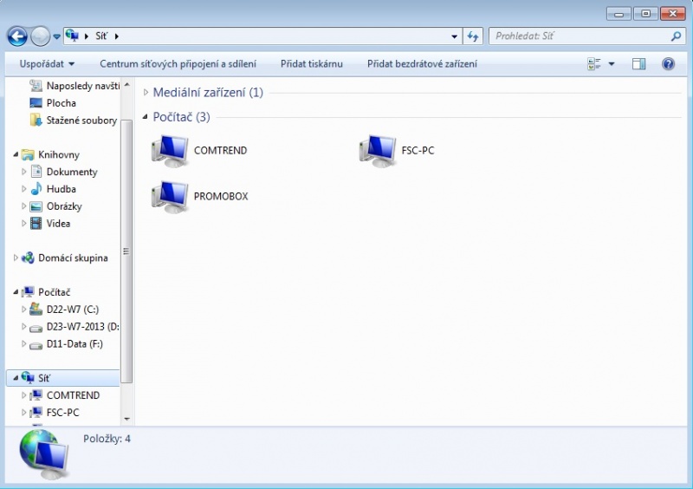Open Centrum síťových připojení a sdílení
Screen dimensions: 693x489
pos(178,64)
